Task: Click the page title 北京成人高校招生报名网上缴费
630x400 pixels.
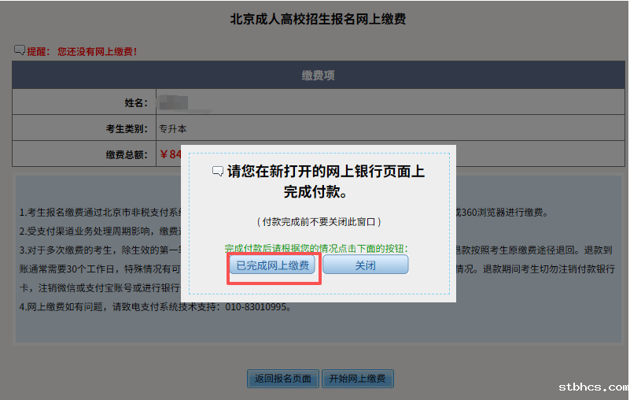Action: click(318, 20)
